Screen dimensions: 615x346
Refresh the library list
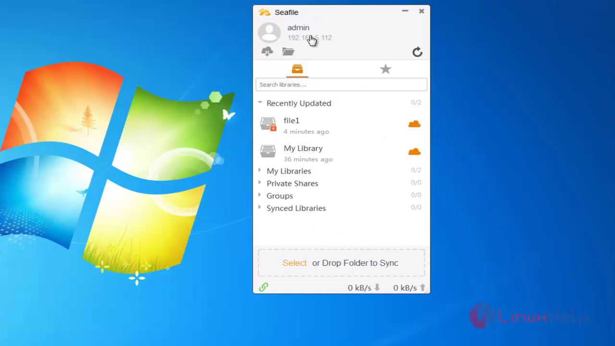(x=417, y=52)
